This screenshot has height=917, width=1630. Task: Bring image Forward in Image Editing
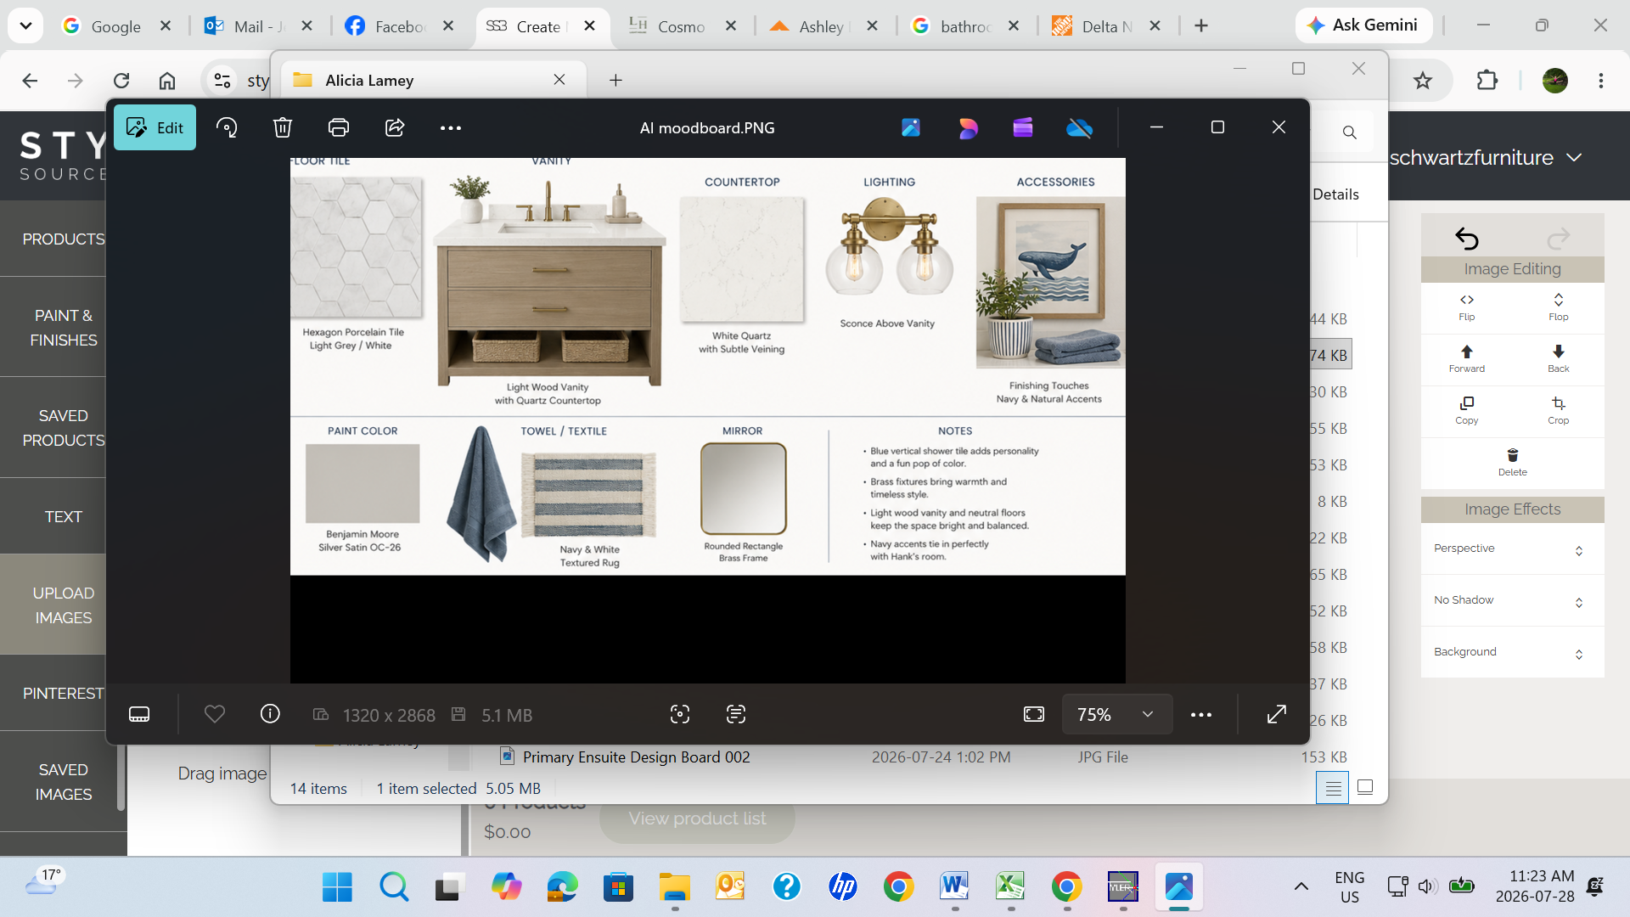1467,359
